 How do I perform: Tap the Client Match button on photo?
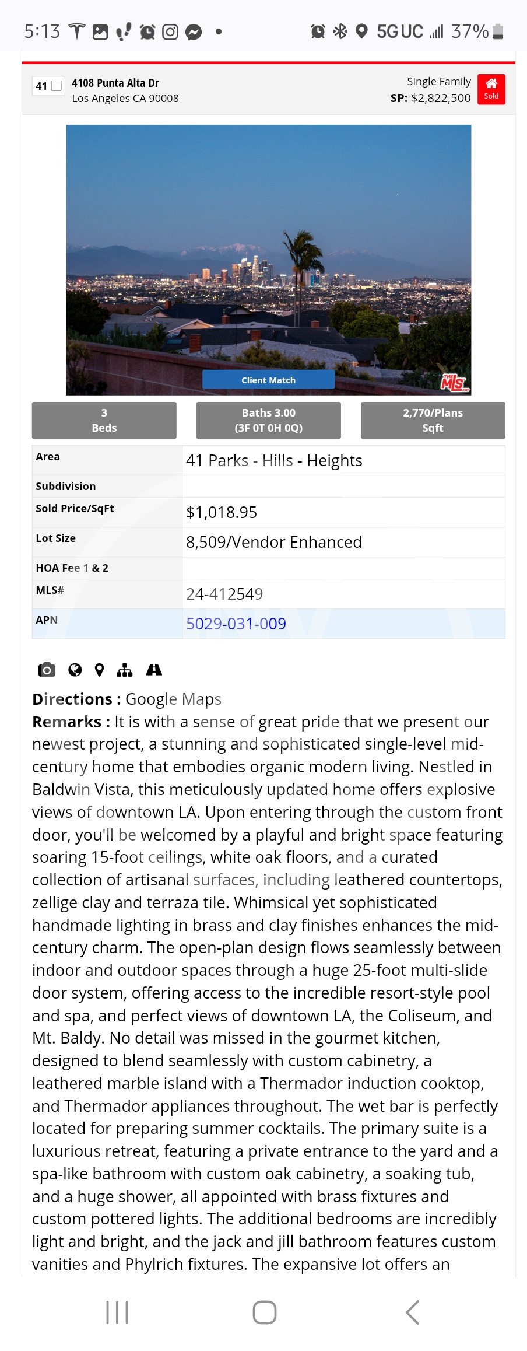coord(268,380)
